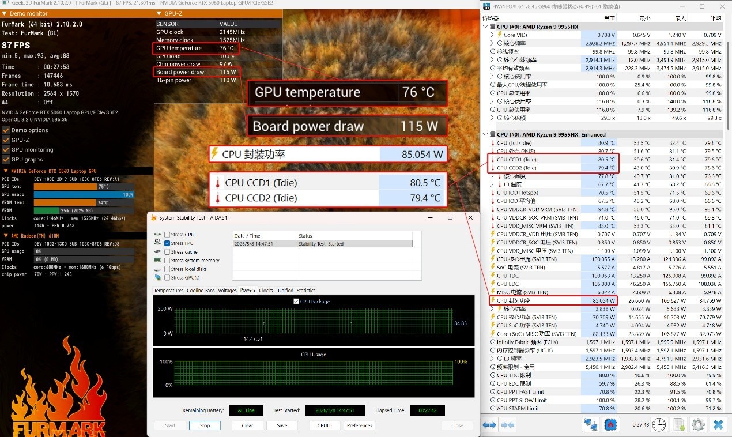Enable Stress GPU(s) checkbox
Image resolution: width=732 pixels, height=437 pixels.
(167, 278)
